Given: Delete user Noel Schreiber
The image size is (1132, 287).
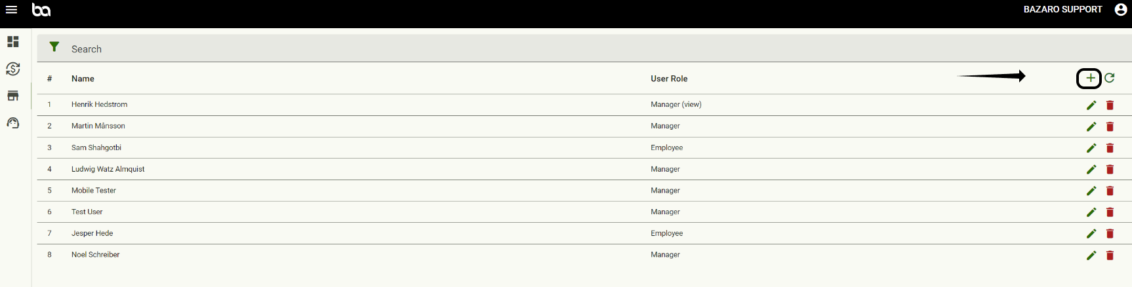Looking at the screenshot, I should click(1110, 256).
